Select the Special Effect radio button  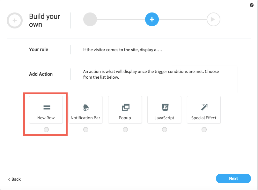[204, 130]
